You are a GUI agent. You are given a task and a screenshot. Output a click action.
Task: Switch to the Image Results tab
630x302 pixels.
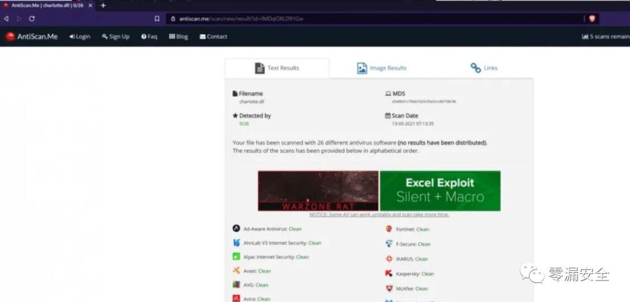[x=381, y=68]
